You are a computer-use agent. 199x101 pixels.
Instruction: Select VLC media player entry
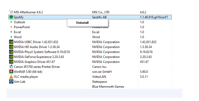tap(26, 77)
